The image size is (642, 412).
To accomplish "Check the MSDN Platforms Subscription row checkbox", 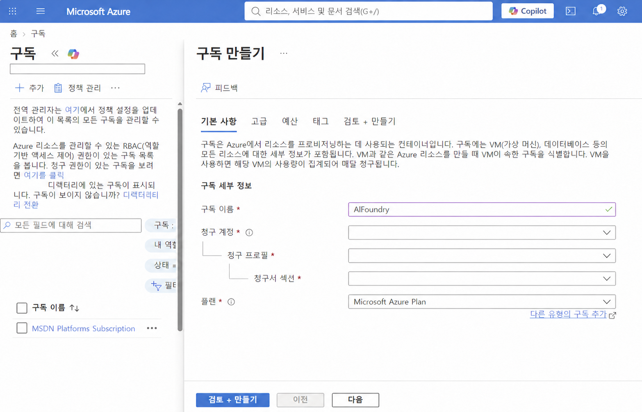I will coord(22,328).
